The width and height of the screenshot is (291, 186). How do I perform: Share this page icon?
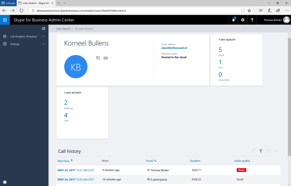(x=278, y=10)
